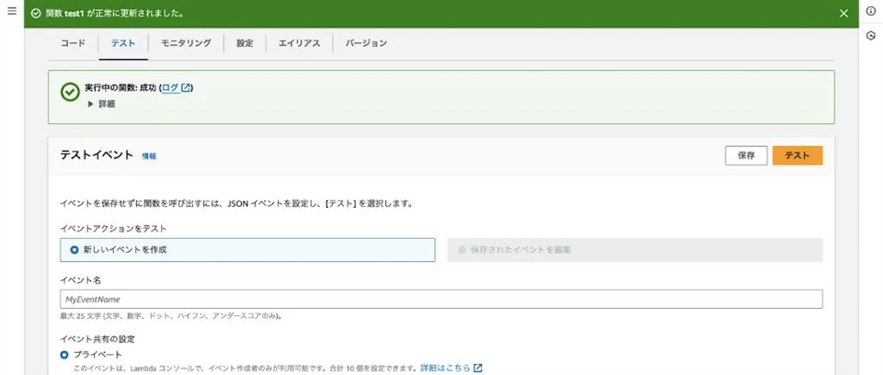Open the clock icon in the right sidebar
The height and width of the screenshot is (375, 883).
pos(871,36)
